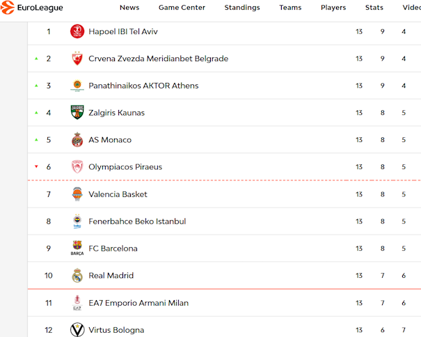The height and width of the screenshot is (337, 421).
Task: Open the News menu
Action: point(129,8)
